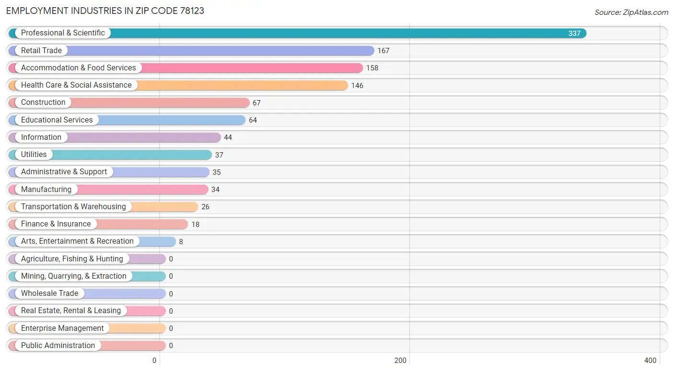Click the value 44 beside Information

click(x=228, y=137)
